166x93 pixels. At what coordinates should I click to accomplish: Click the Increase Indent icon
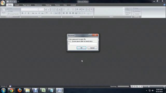click(x=80, y=10)
